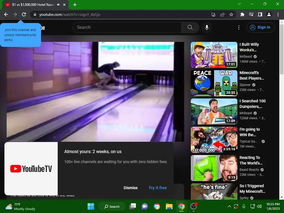Close the YouTube tab

click(x=64, y=5)
